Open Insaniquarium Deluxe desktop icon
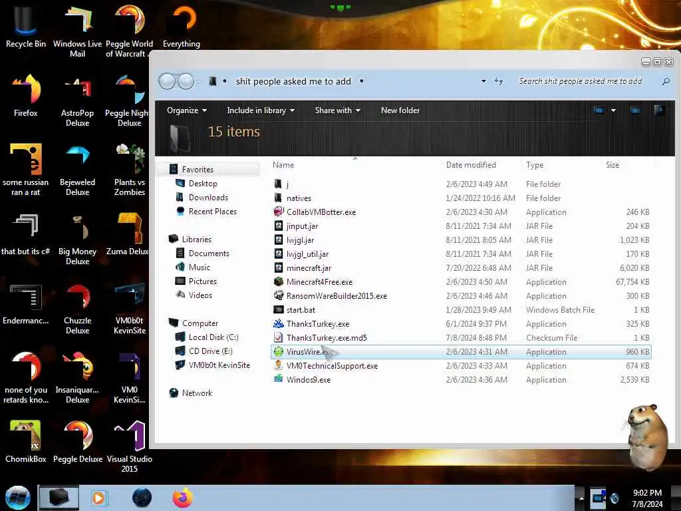The image size is (681, 511). tap(77, 377)
